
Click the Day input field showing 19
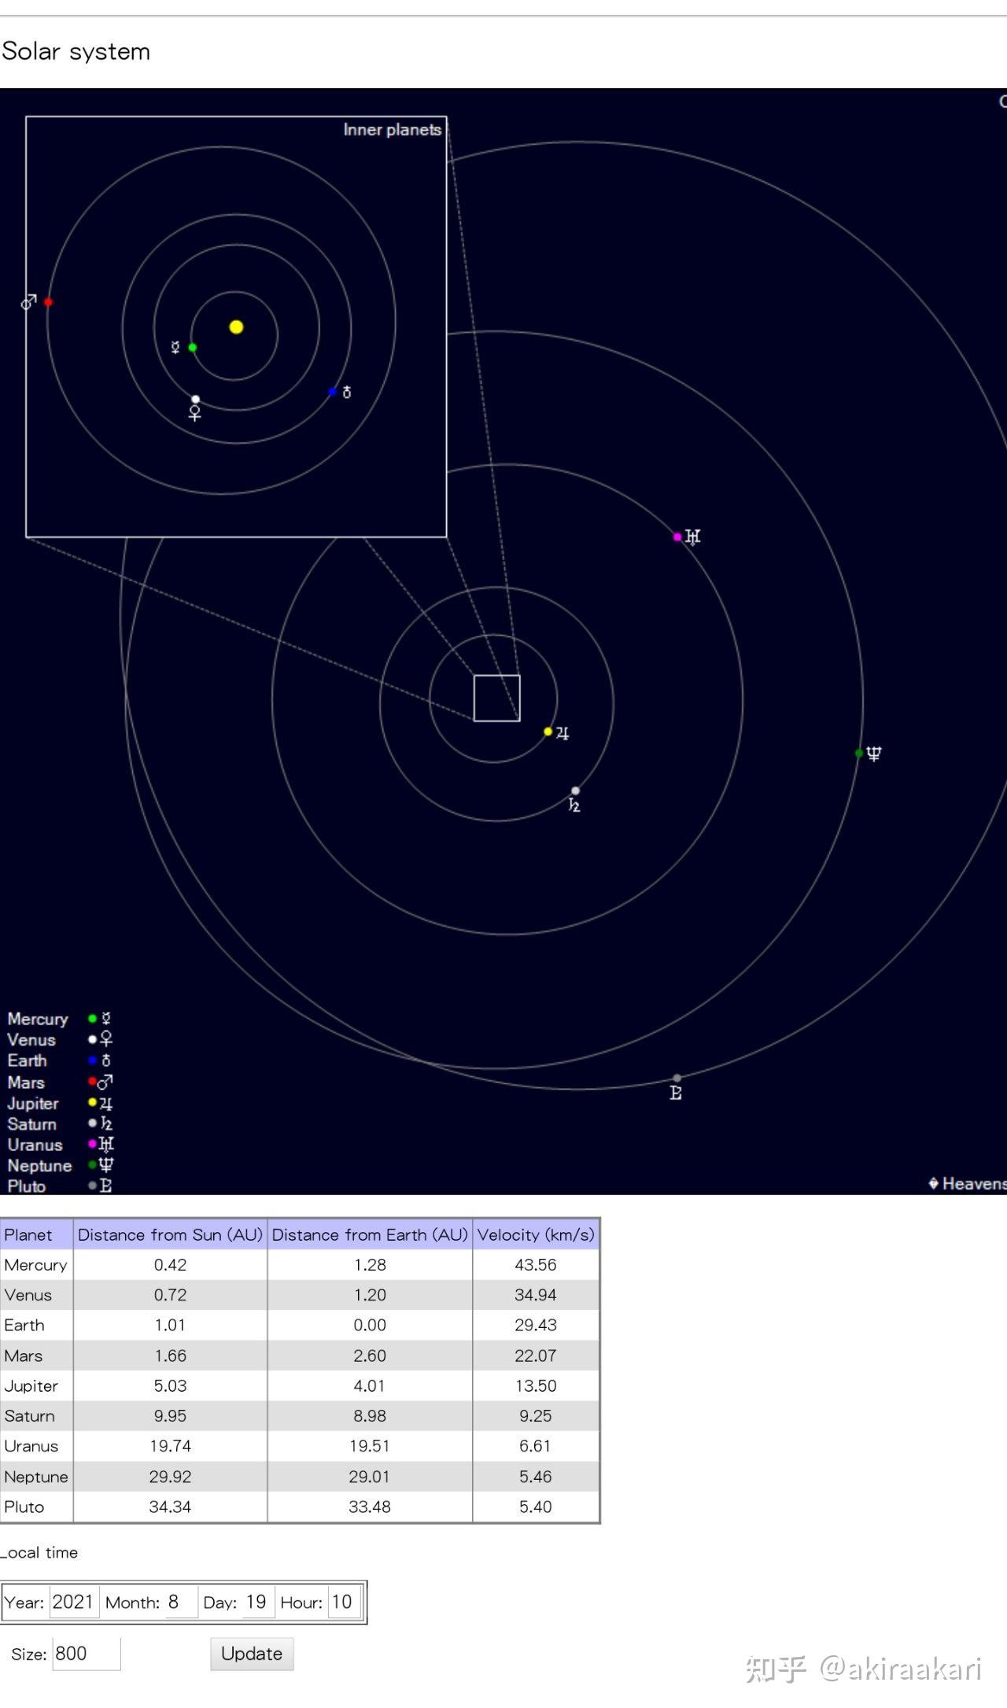258,1603
